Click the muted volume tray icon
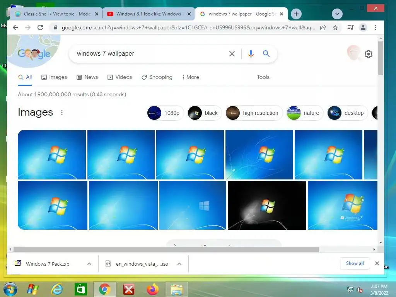Viewport: 396px width, 297px height. click(359, 290)
